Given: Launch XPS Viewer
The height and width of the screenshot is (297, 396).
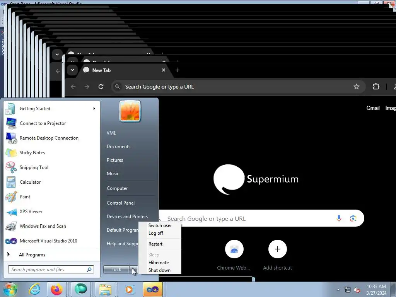Looking at the screenshot, I should [52, 212].
